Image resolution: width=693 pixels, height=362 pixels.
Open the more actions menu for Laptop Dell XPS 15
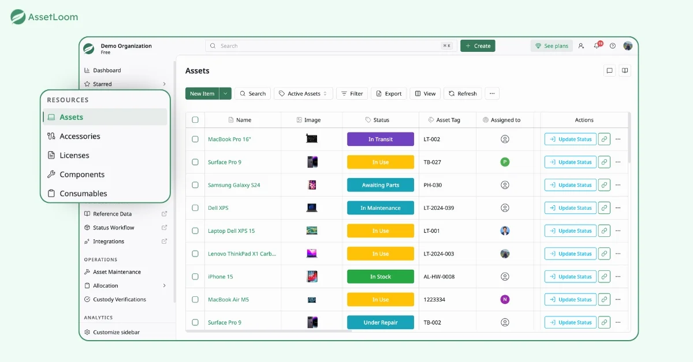(x=618, y=231)
